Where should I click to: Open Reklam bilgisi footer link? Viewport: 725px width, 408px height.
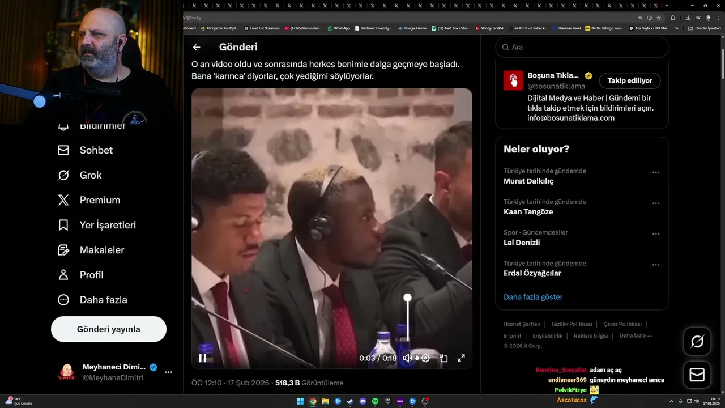591,336
